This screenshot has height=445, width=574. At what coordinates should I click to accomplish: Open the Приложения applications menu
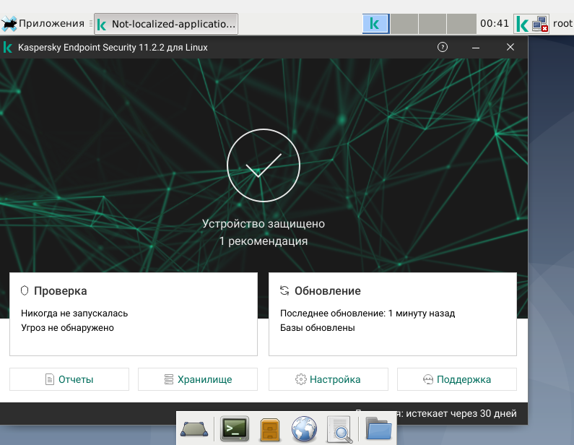(x=43, y=24)
